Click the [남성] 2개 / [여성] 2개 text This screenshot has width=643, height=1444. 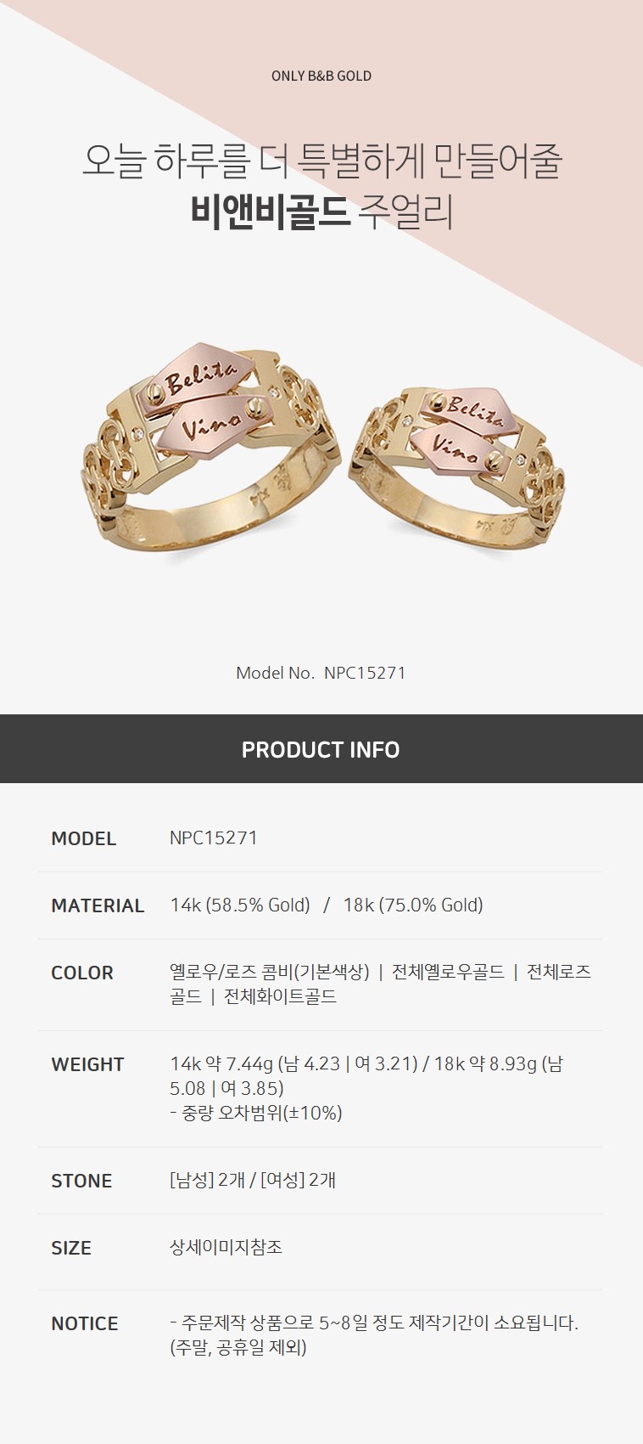click(253, 1180)
